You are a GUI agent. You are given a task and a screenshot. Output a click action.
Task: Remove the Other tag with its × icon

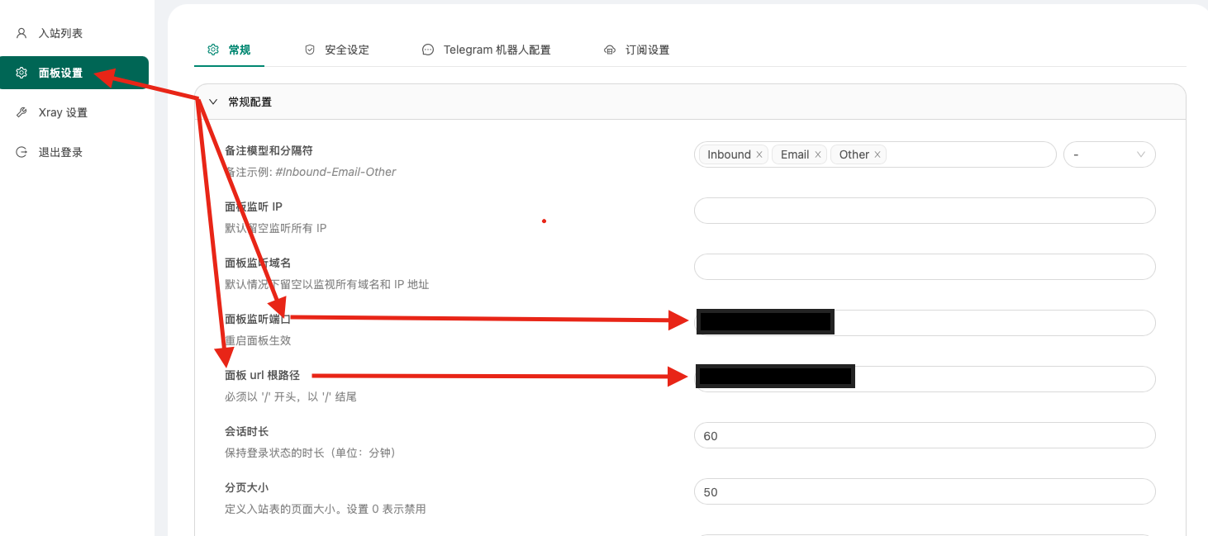[877, 154]
